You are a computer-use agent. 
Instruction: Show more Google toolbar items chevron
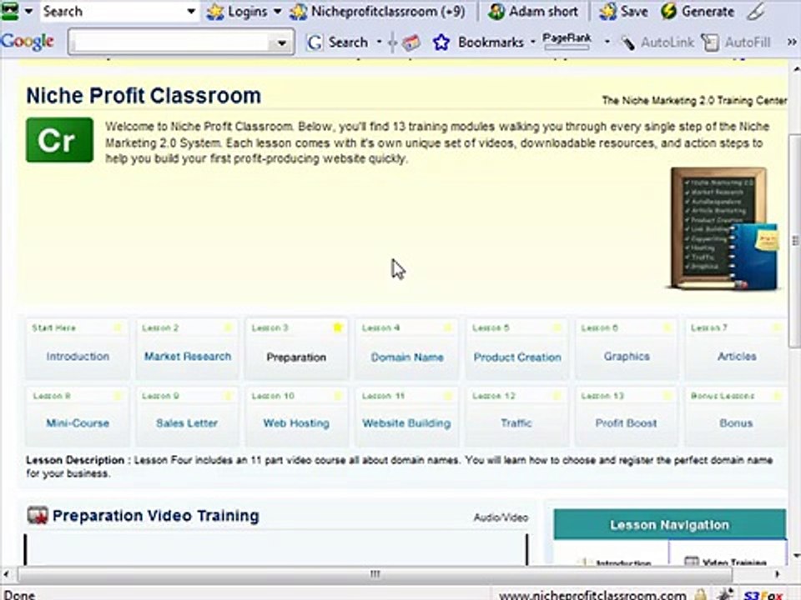coord(791,42)
